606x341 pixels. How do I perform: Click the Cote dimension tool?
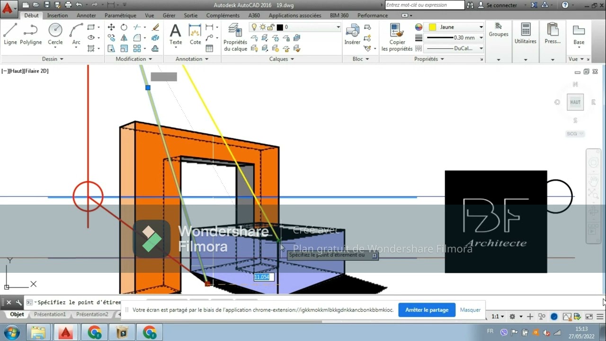196,34
